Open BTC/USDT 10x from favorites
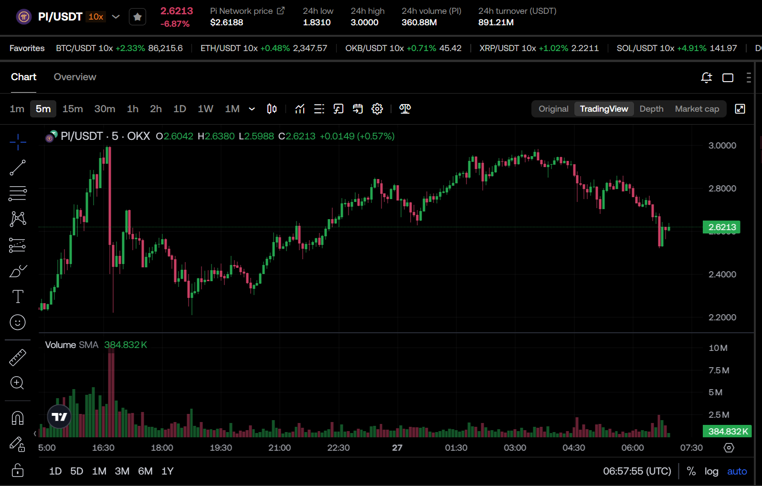Screen dimensions: 762x486 point(119,48)
